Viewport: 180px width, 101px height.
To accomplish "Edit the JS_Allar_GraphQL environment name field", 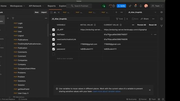I will [80, 19].
